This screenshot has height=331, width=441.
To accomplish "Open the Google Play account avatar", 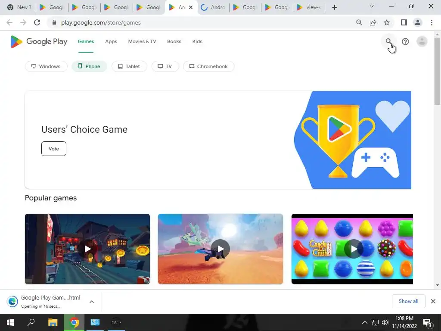I will (422, 42).
